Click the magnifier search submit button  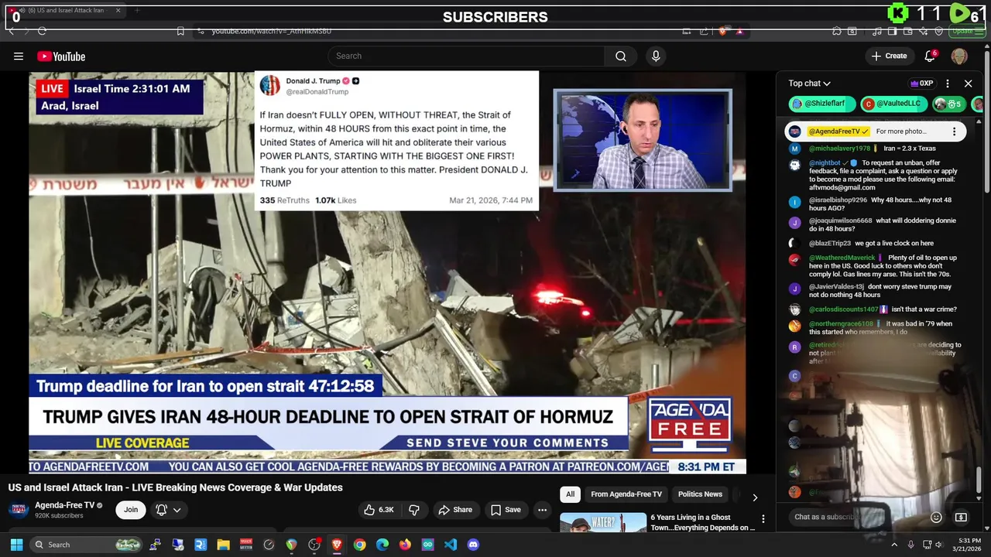pyautogui.click(x=621, y=56)
